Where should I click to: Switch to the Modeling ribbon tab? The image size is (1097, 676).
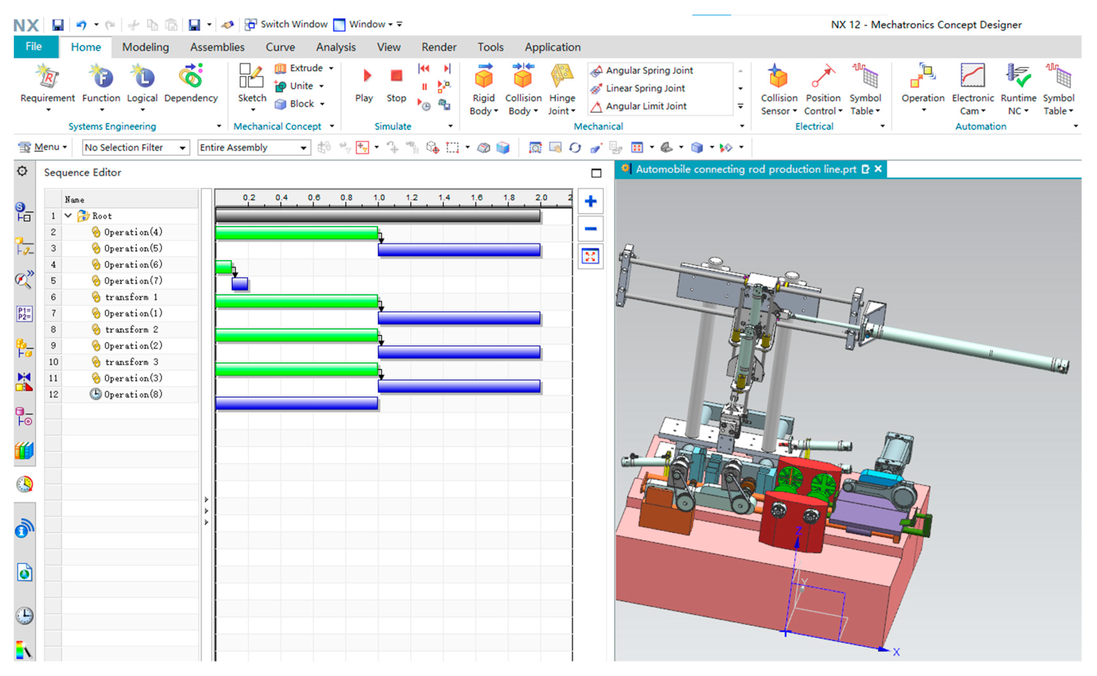tap(145, 47)
